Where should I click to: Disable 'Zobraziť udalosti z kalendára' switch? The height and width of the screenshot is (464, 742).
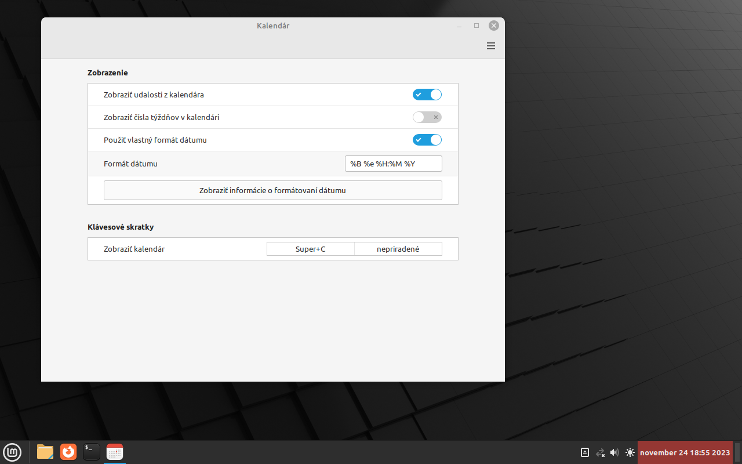[427, 95]
